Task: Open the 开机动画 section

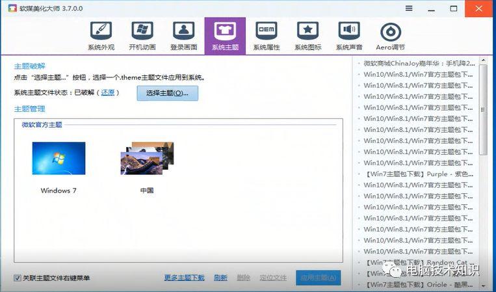Action: [x=142, y=36]
